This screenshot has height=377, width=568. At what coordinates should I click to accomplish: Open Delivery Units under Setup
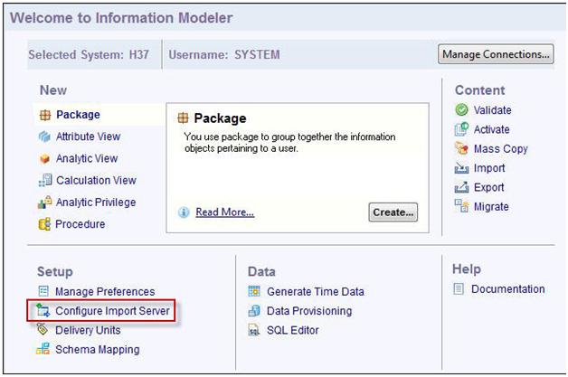(x=88, y=330)
